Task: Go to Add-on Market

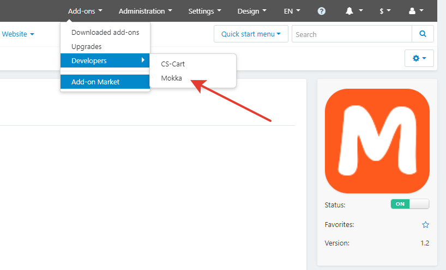Action: click(x=95, y=82)
